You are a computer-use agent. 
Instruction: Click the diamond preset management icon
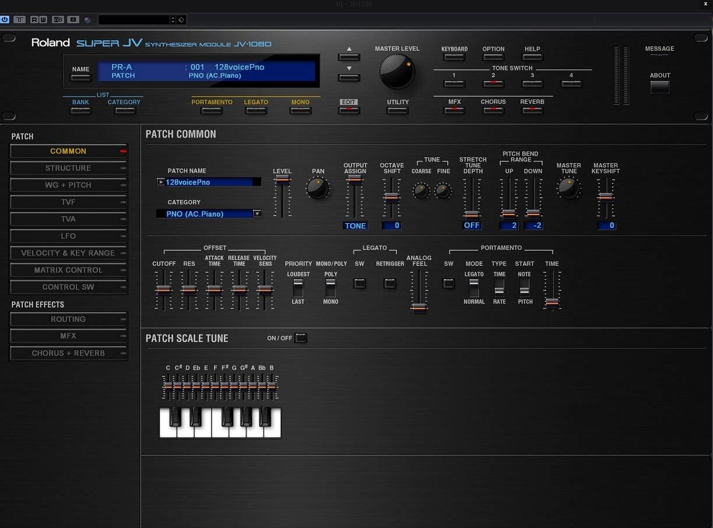point(181,20)
